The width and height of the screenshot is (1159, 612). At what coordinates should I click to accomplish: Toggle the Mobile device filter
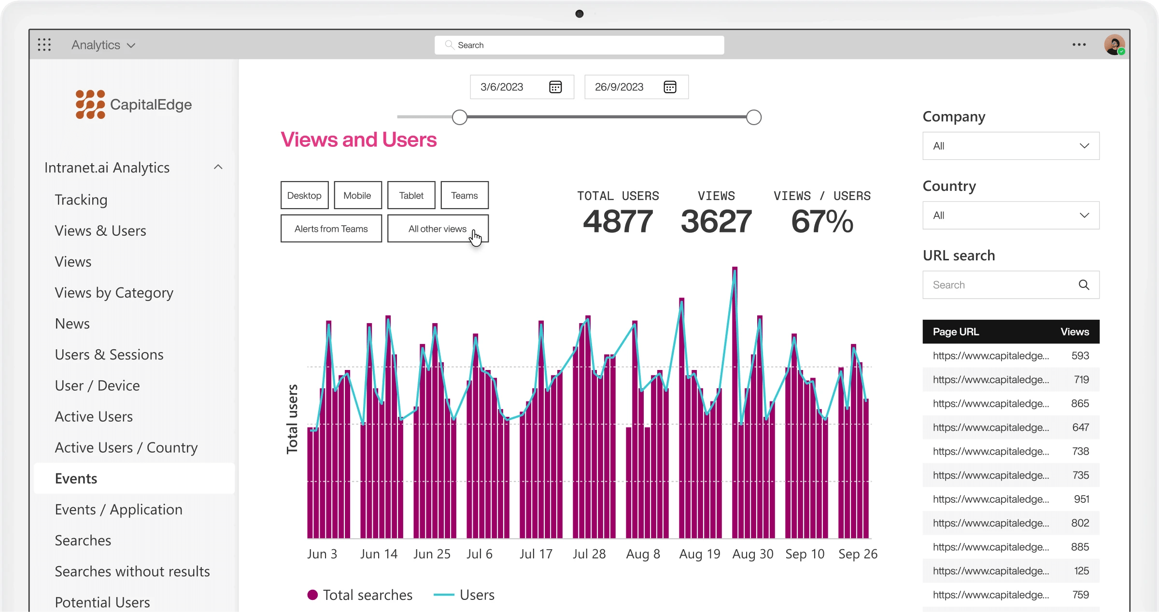pos(357,195)
